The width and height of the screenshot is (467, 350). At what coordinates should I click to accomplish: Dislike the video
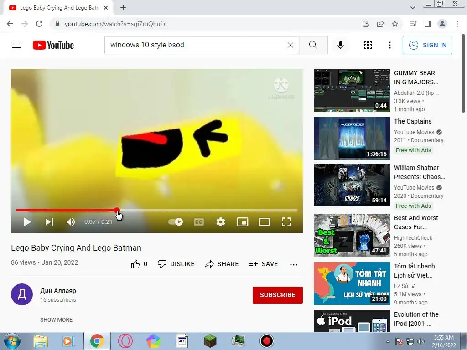point(176,264)
